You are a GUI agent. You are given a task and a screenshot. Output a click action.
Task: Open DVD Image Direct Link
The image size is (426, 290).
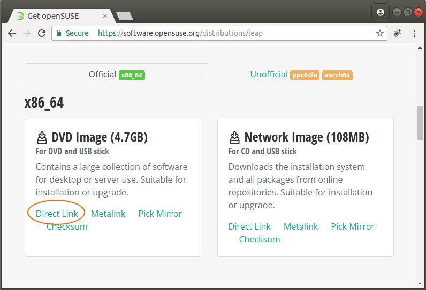pyautogui.click(x=57, y=214)
